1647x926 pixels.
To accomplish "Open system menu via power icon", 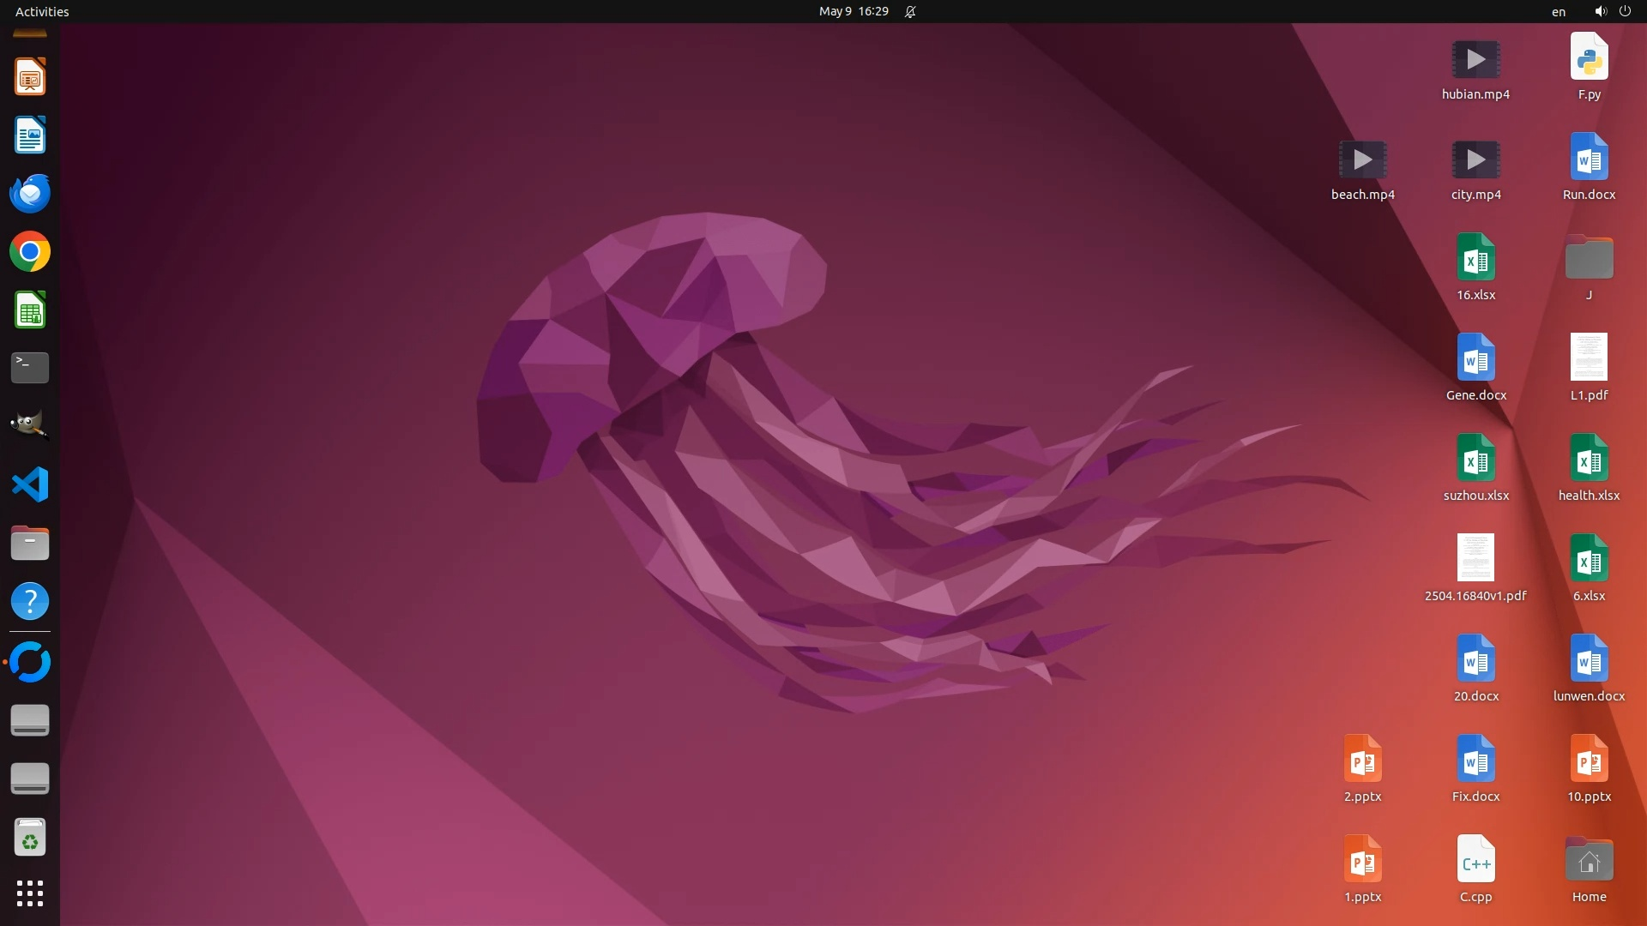I will tap(1625, 11).
